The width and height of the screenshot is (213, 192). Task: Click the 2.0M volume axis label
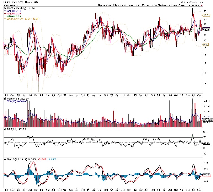(207, 106)
